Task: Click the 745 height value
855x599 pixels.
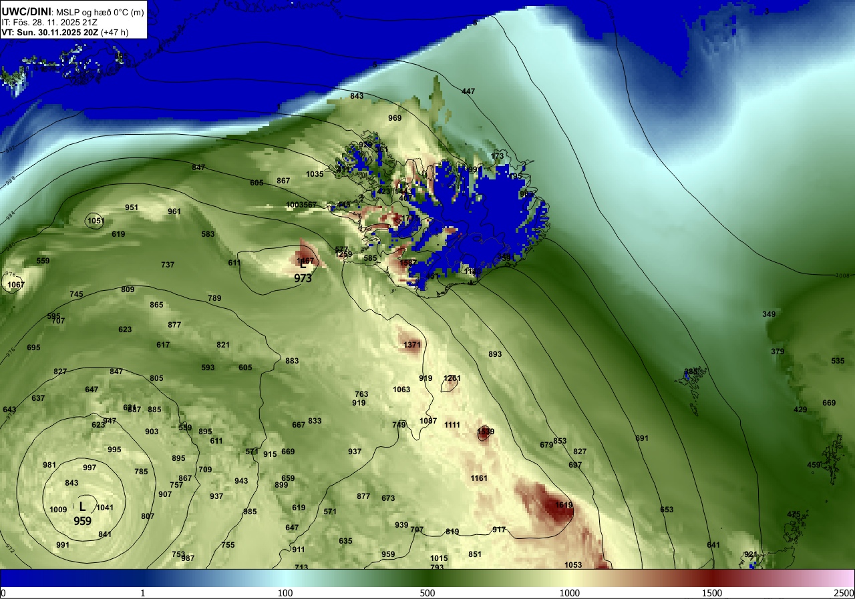Action: coord(76,294)
